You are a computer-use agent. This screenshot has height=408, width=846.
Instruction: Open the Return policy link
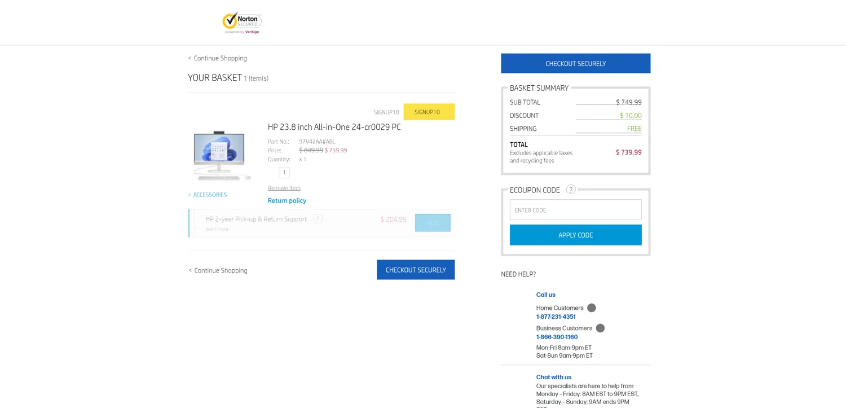point(287,201)
